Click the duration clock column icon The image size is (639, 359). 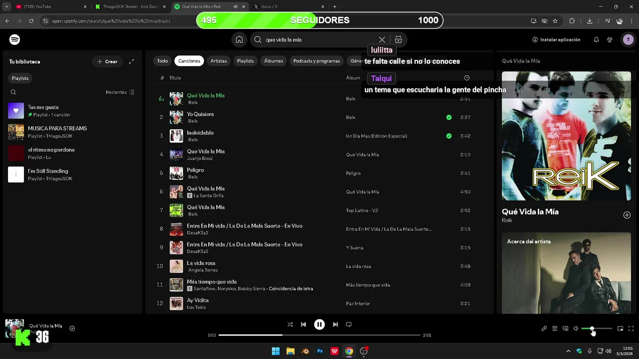click(467, 78)
